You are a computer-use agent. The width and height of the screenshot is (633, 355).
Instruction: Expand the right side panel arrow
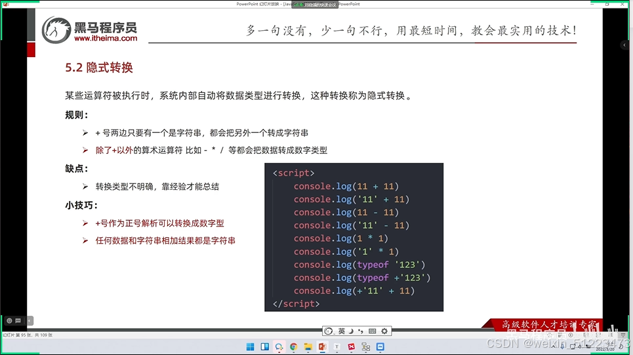coord(624,45)
